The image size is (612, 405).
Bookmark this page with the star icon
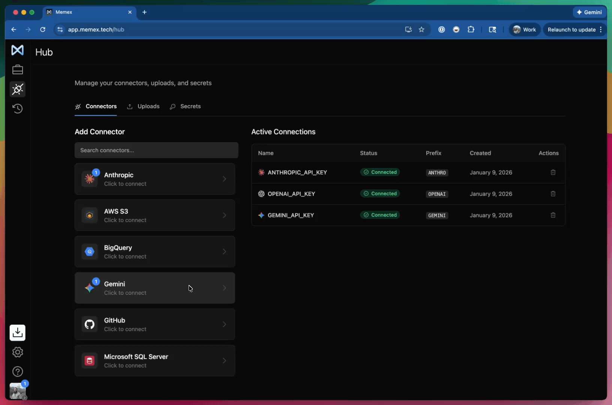click(x=421, y=30)
